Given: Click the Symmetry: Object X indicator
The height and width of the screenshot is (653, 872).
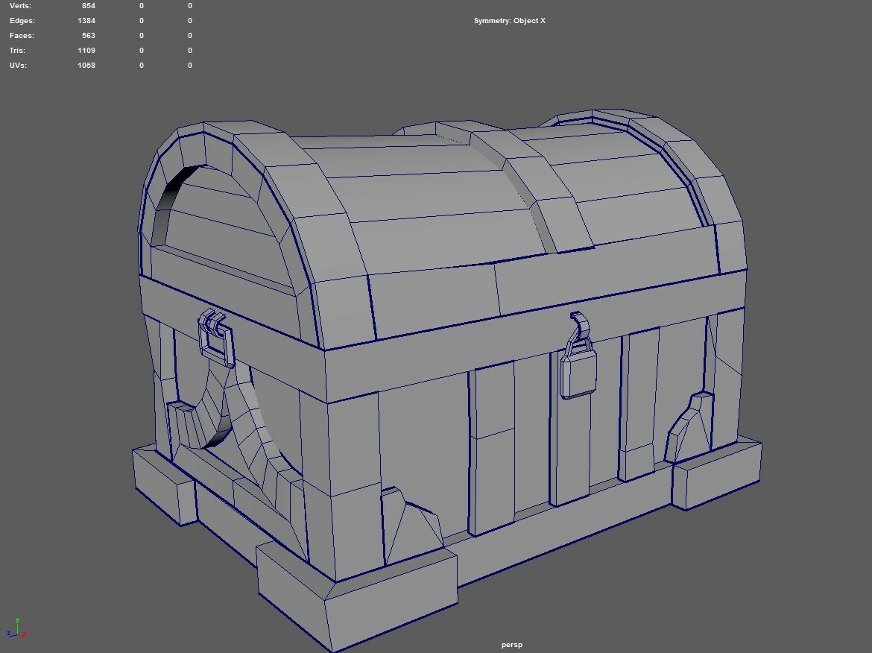Looking at the screenshot, I should pos(511,21).
